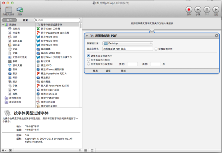This screenshot has width=222, height=153.
Task: Toggle the description pane icon beside the gear
Action: coord(10,150)
